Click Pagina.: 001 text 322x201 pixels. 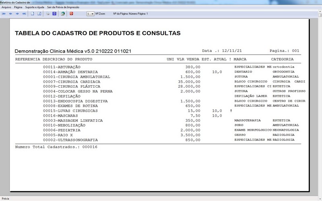click(285, 51)
